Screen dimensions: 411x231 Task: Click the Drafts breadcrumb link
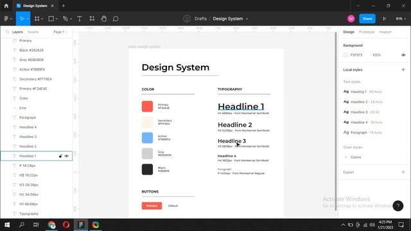200,19
